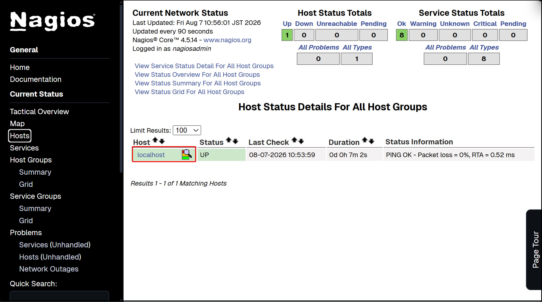
Task: Click All Problems under Service Status Totals
Action: point(446,47)
